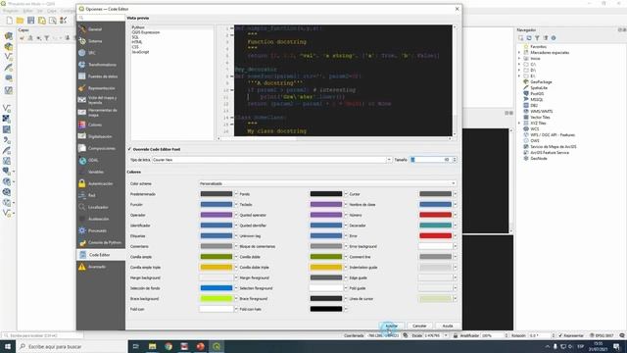This screenshot has width=627, height=353.
Task: Click the Función color swatch
Action: point(217,205)
